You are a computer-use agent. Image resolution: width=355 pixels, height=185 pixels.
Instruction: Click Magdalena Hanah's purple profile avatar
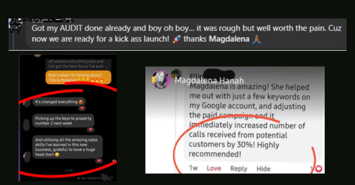click(161, 79)
